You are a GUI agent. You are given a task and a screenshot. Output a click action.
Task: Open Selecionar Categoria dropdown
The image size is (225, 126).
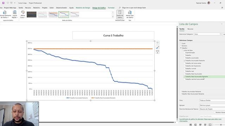(207, 34)
